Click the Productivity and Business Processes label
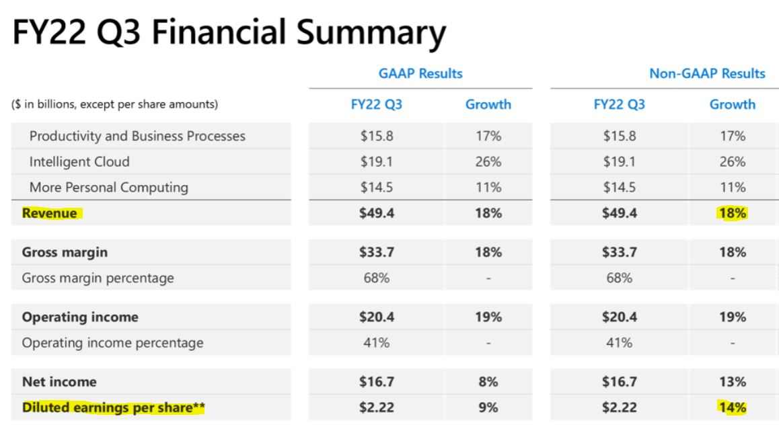 [x=138, y=136]
